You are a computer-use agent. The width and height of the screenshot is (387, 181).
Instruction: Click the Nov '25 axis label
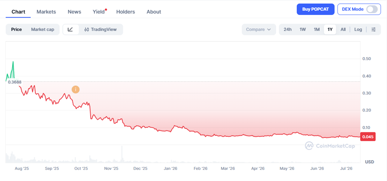click(111, 169)
